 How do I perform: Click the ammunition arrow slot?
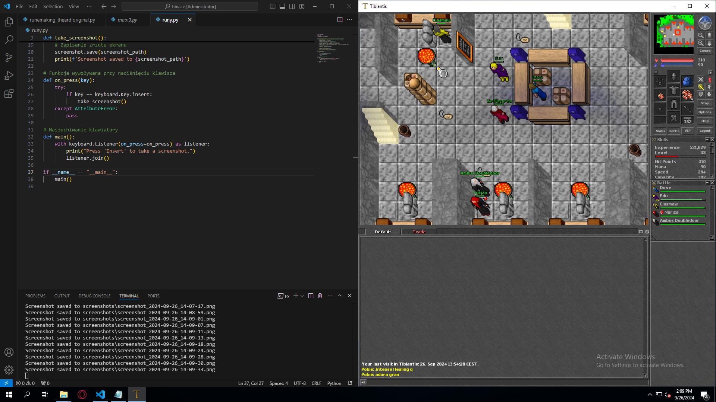(x=687, y=109)
